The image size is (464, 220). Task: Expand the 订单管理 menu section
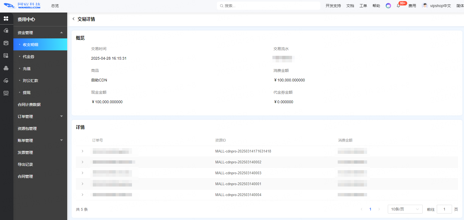[62, 116]
